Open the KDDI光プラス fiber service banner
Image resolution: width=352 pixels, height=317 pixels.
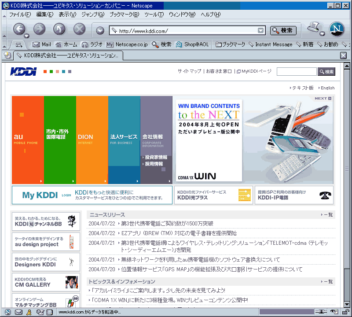point(213,195)
